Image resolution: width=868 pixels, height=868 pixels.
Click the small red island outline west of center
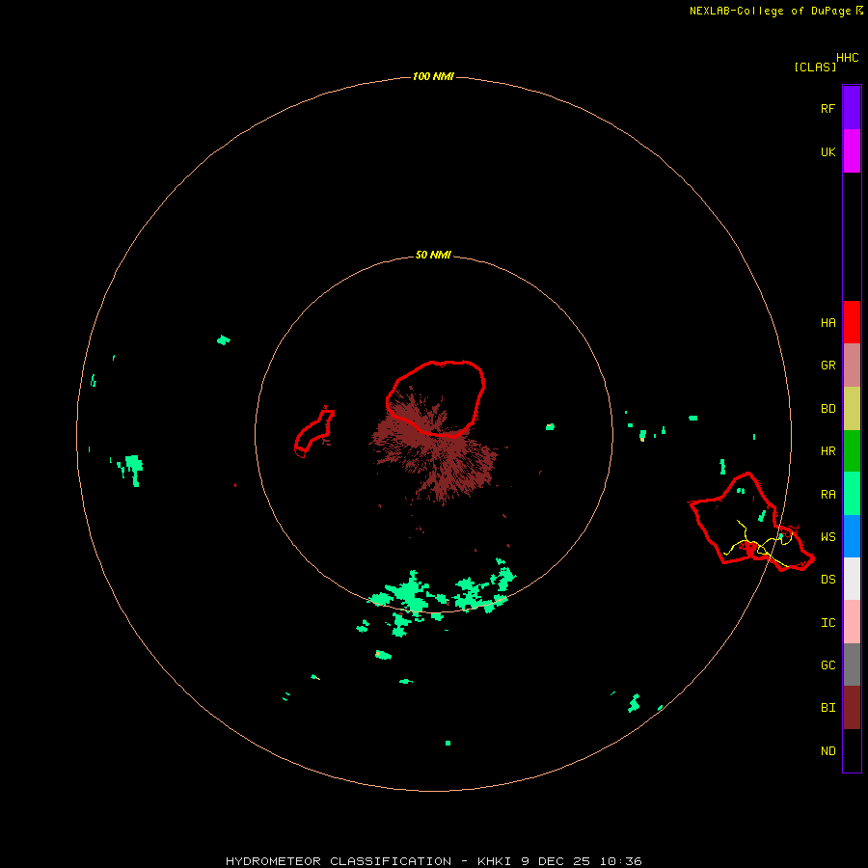(314, 431)
